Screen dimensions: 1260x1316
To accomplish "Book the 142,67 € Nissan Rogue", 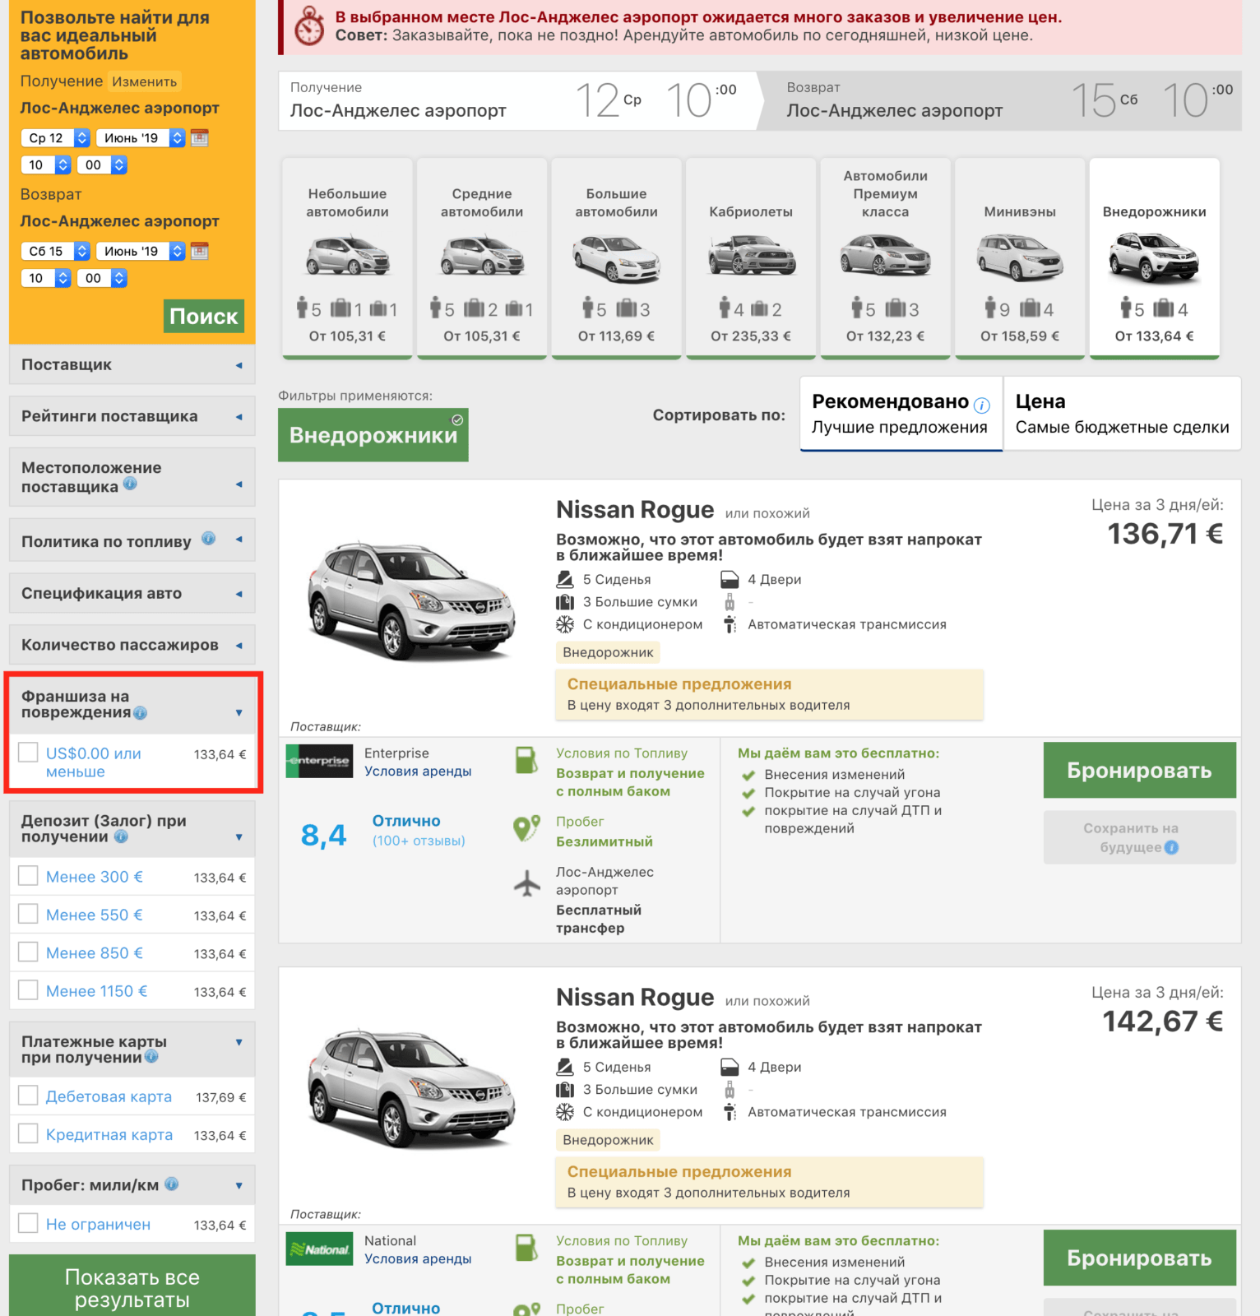I will tap(1139, 1258).
